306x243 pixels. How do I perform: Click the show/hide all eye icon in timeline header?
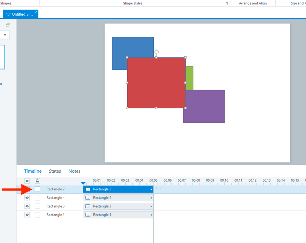pyautogui.click(x=27, y=181)
